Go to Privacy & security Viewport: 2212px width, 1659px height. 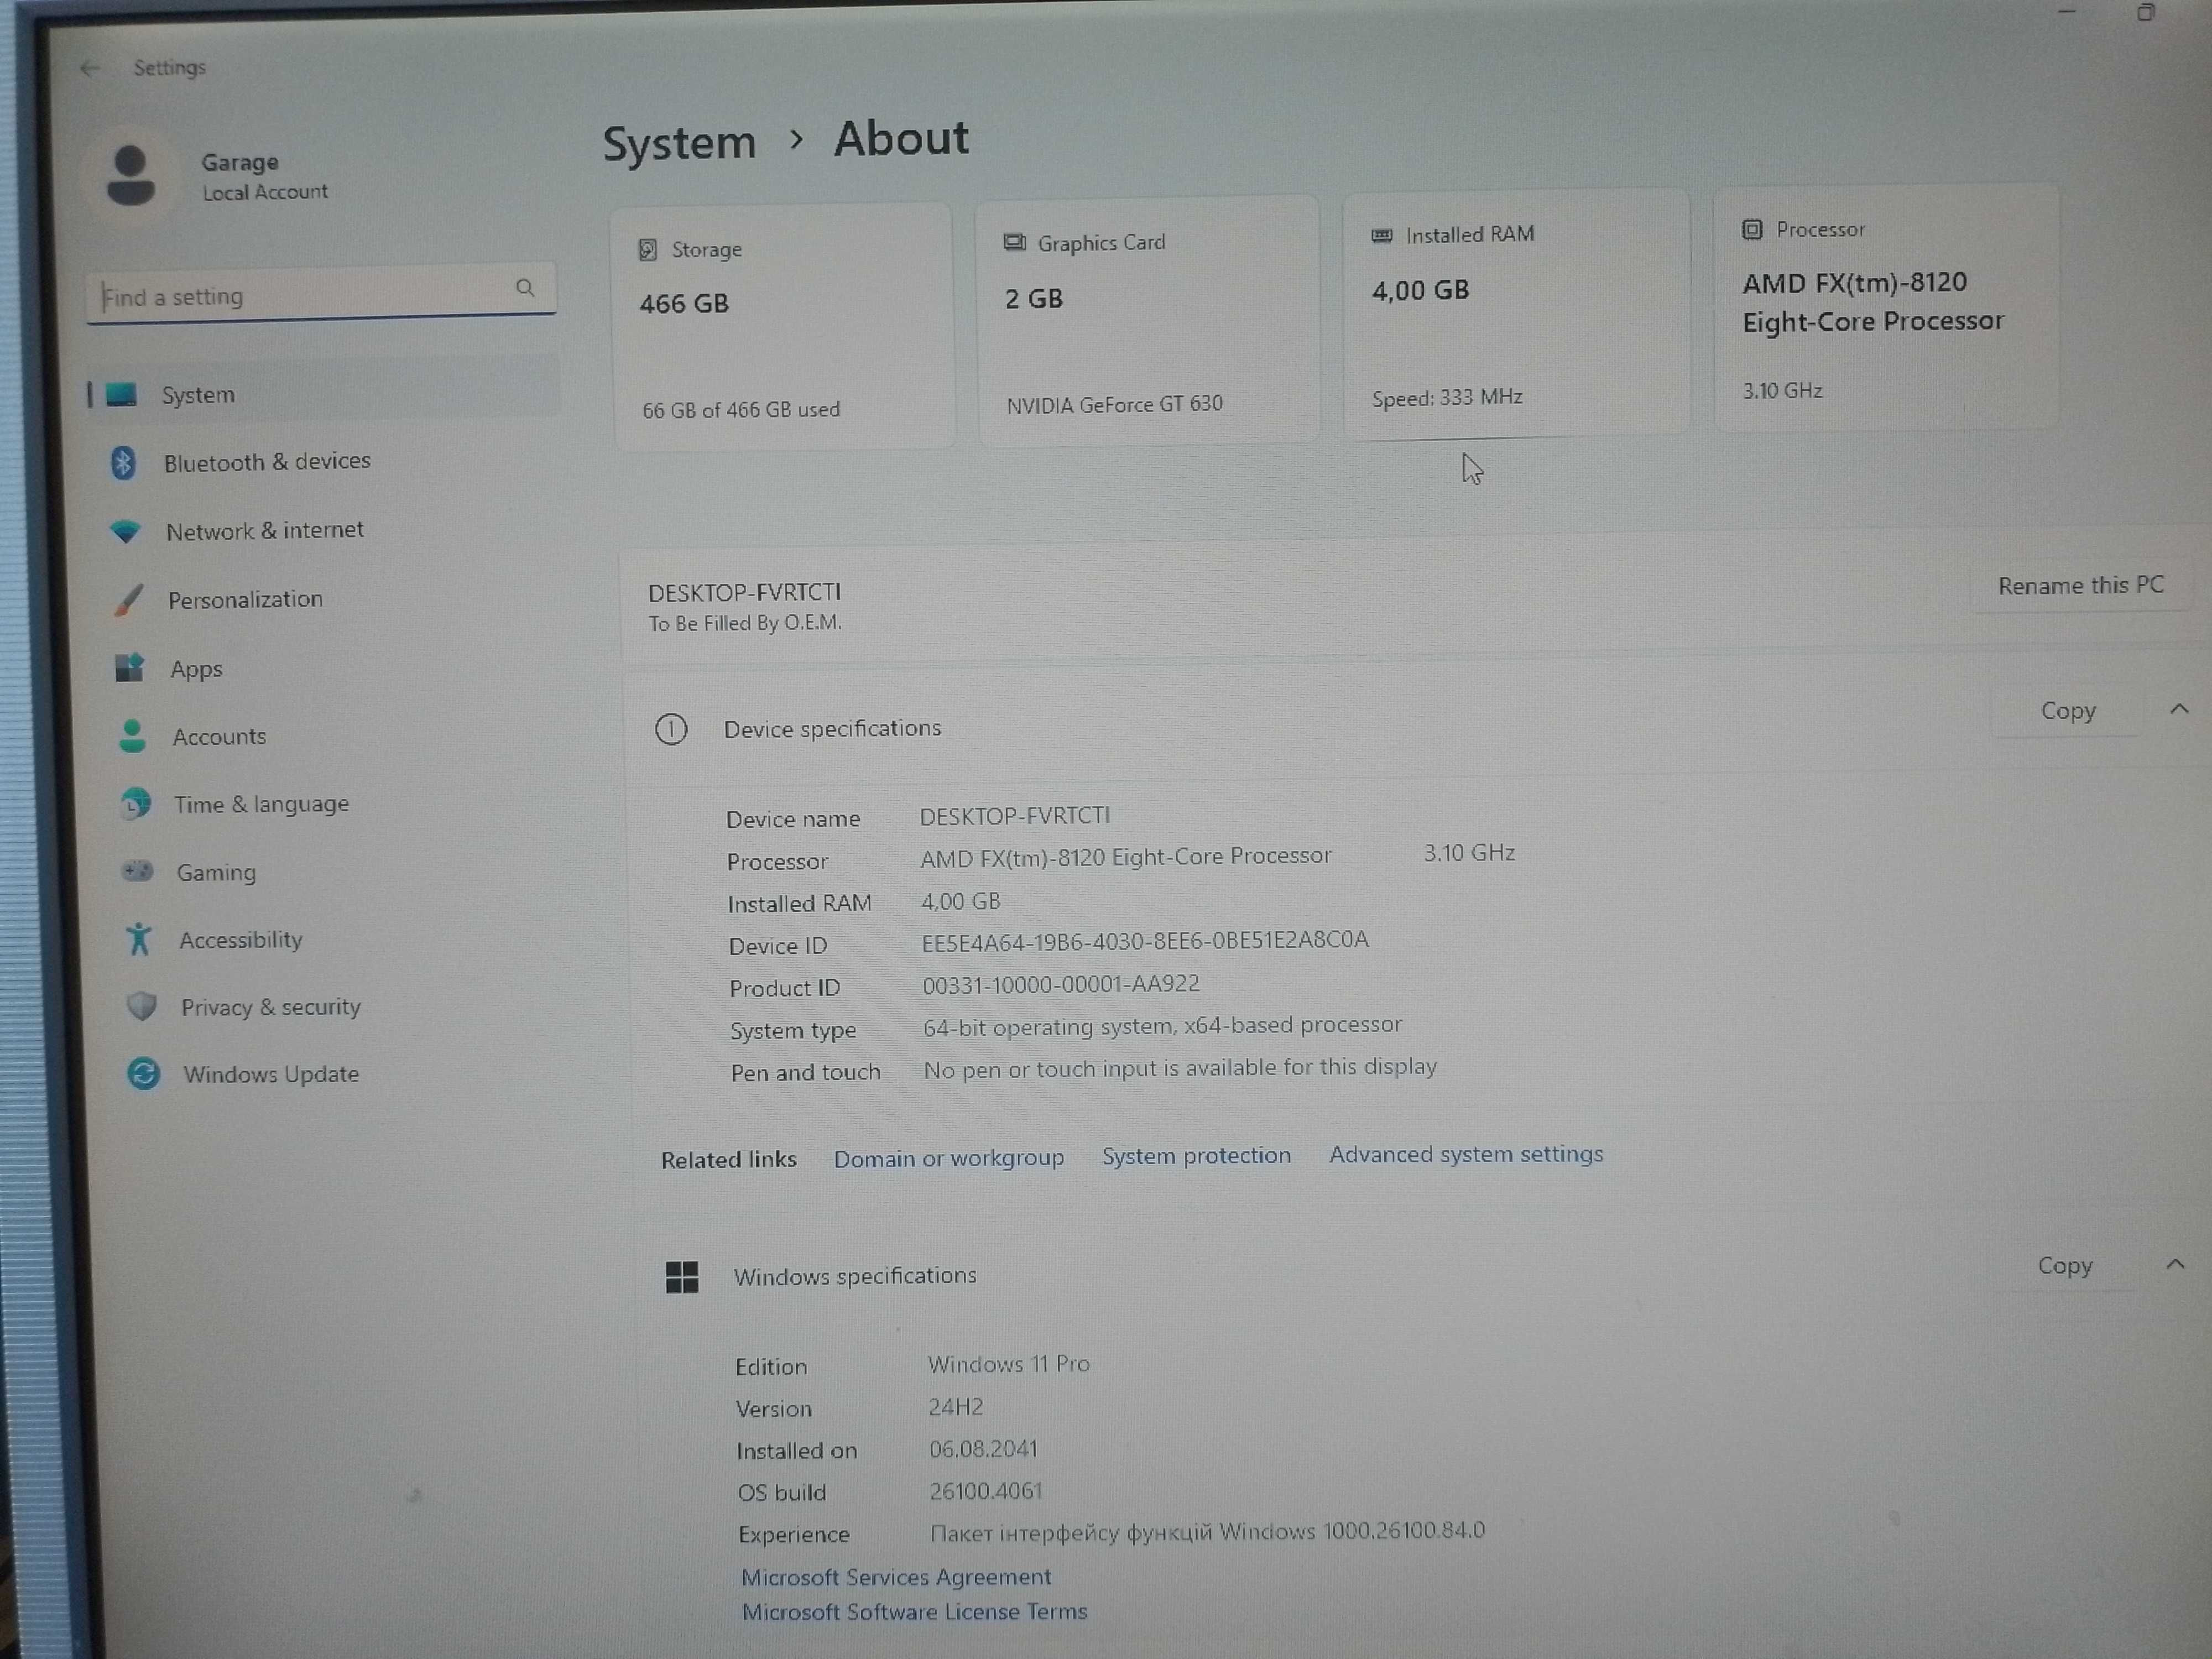tap(270, 1007)
